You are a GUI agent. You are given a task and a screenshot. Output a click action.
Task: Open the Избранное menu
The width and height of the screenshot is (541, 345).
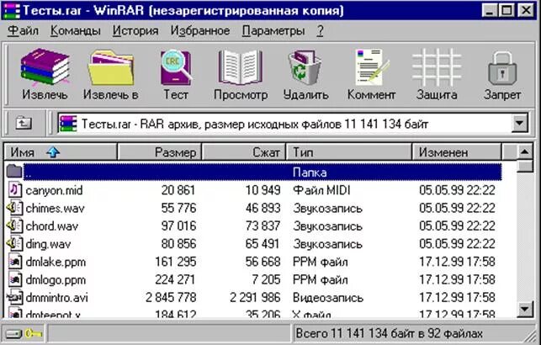click(200, 30)
